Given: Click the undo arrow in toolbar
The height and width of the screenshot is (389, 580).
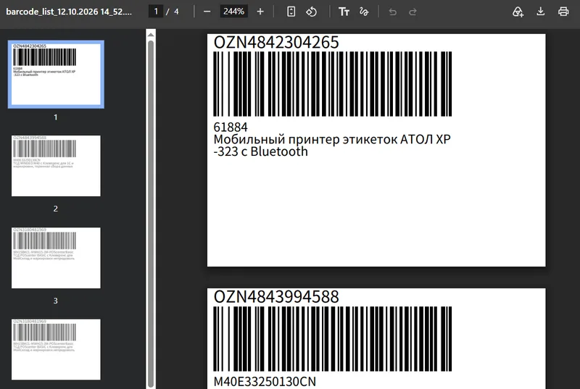Looking at the screenshot, I should (x=393, y=12).
